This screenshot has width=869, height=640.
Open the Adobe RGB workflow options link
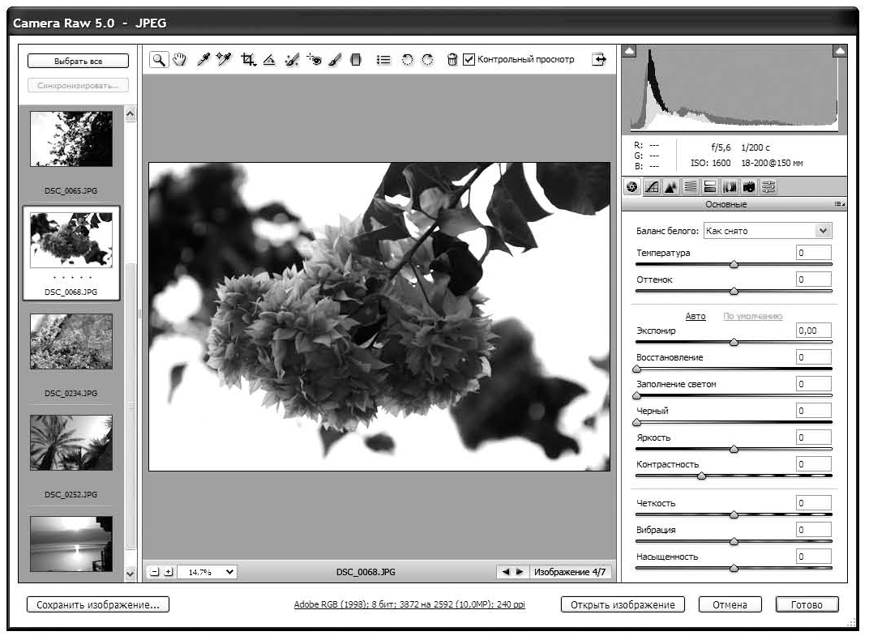409,605
